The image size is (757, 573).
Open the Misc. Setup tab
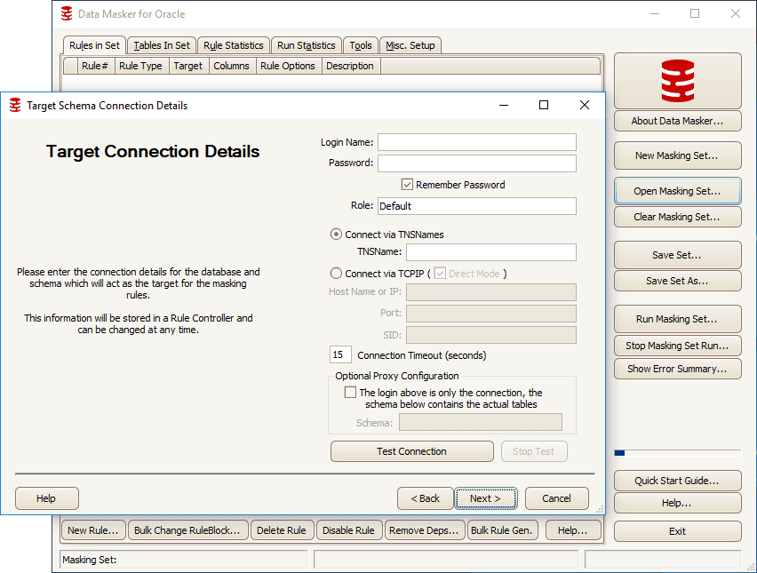point(410,45)
